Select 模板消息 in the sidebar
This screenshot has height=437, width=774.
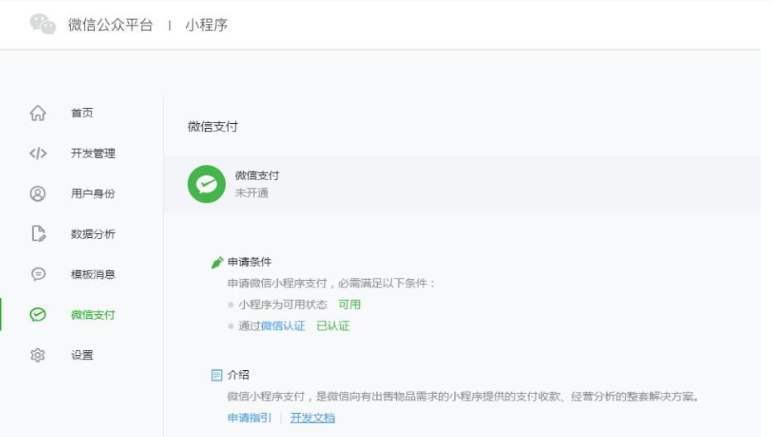(93, 274)
